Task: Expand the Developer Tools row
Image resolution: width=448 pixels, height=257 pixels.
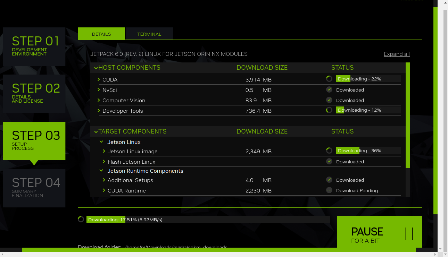Action: click(x=99, y=111)
